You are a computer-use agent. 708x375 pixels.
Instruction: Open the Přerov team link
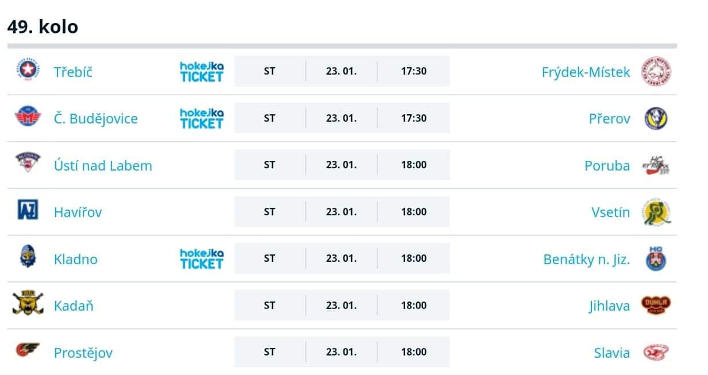click(x=609, y=119)
